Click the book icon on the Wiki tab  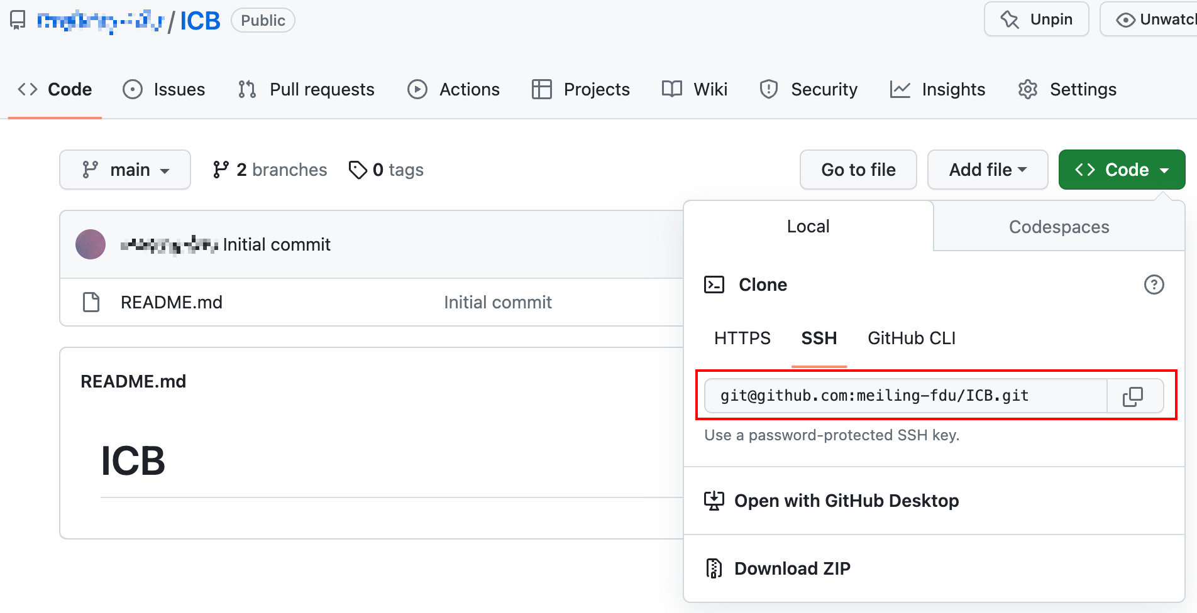click(671, 89)
